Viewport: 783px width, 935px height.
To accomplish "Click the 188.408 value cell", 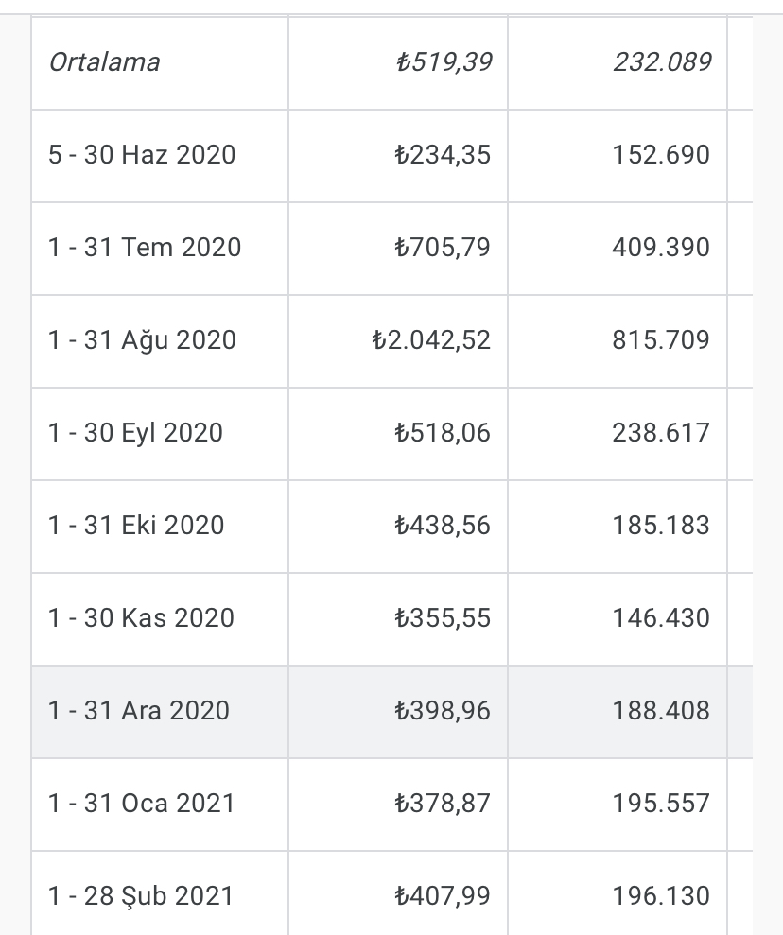I will [618, 712].
